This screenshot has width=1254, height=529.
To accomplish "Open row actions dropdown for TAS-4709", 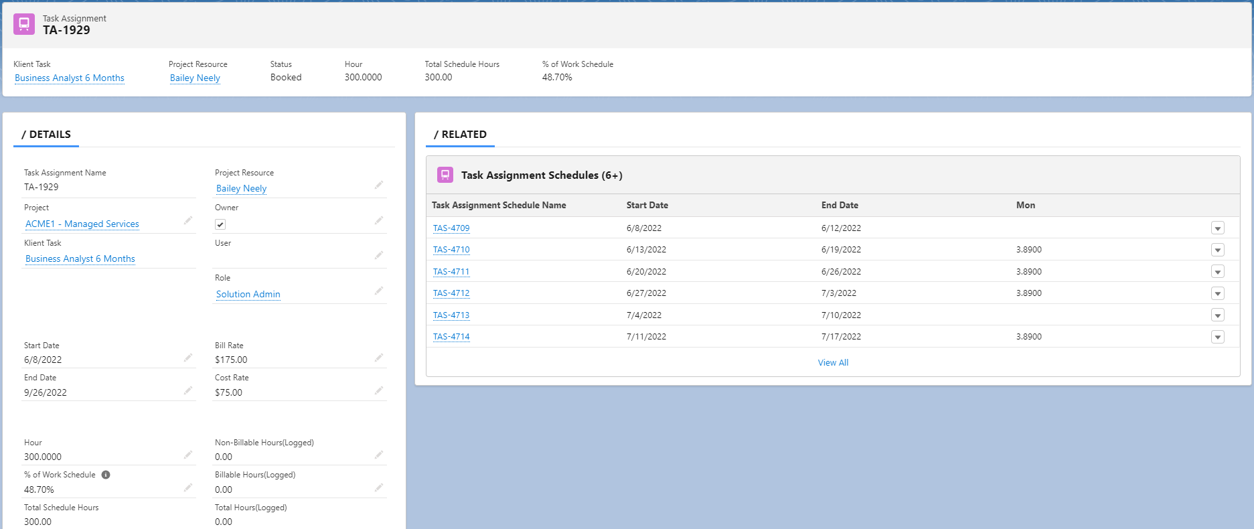I will point(1217,228).
